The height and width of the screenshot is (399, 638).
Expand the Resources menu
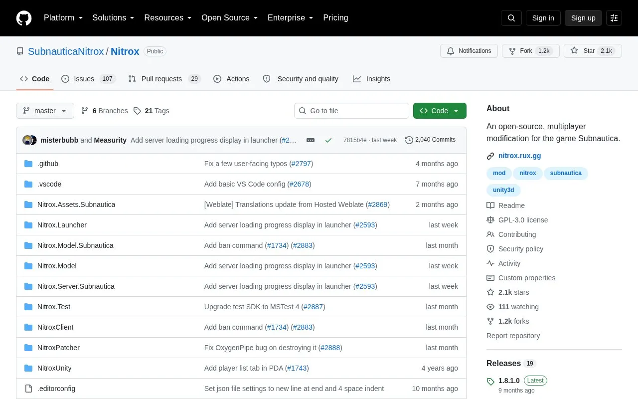tap(168, 18)
